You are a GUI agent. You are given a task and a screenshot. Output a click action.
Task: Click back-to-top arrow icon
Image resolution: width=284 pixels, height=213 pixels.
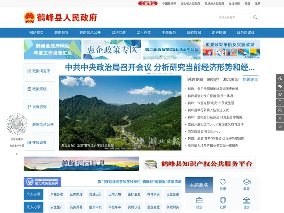(x=280, y=118)
